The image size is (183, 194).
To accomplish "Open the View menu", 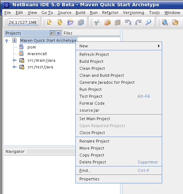I will tap(32, 12).
